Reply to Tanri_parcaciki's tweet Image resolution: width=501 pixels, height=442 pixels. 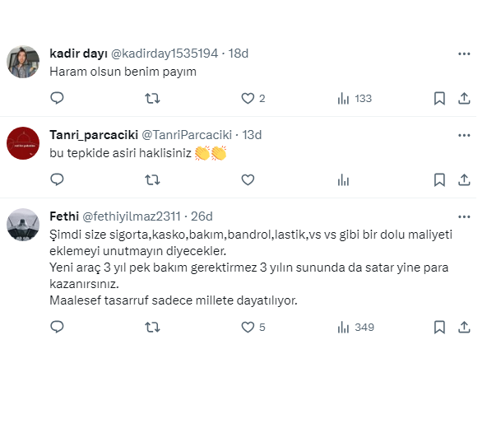point(58,179)
